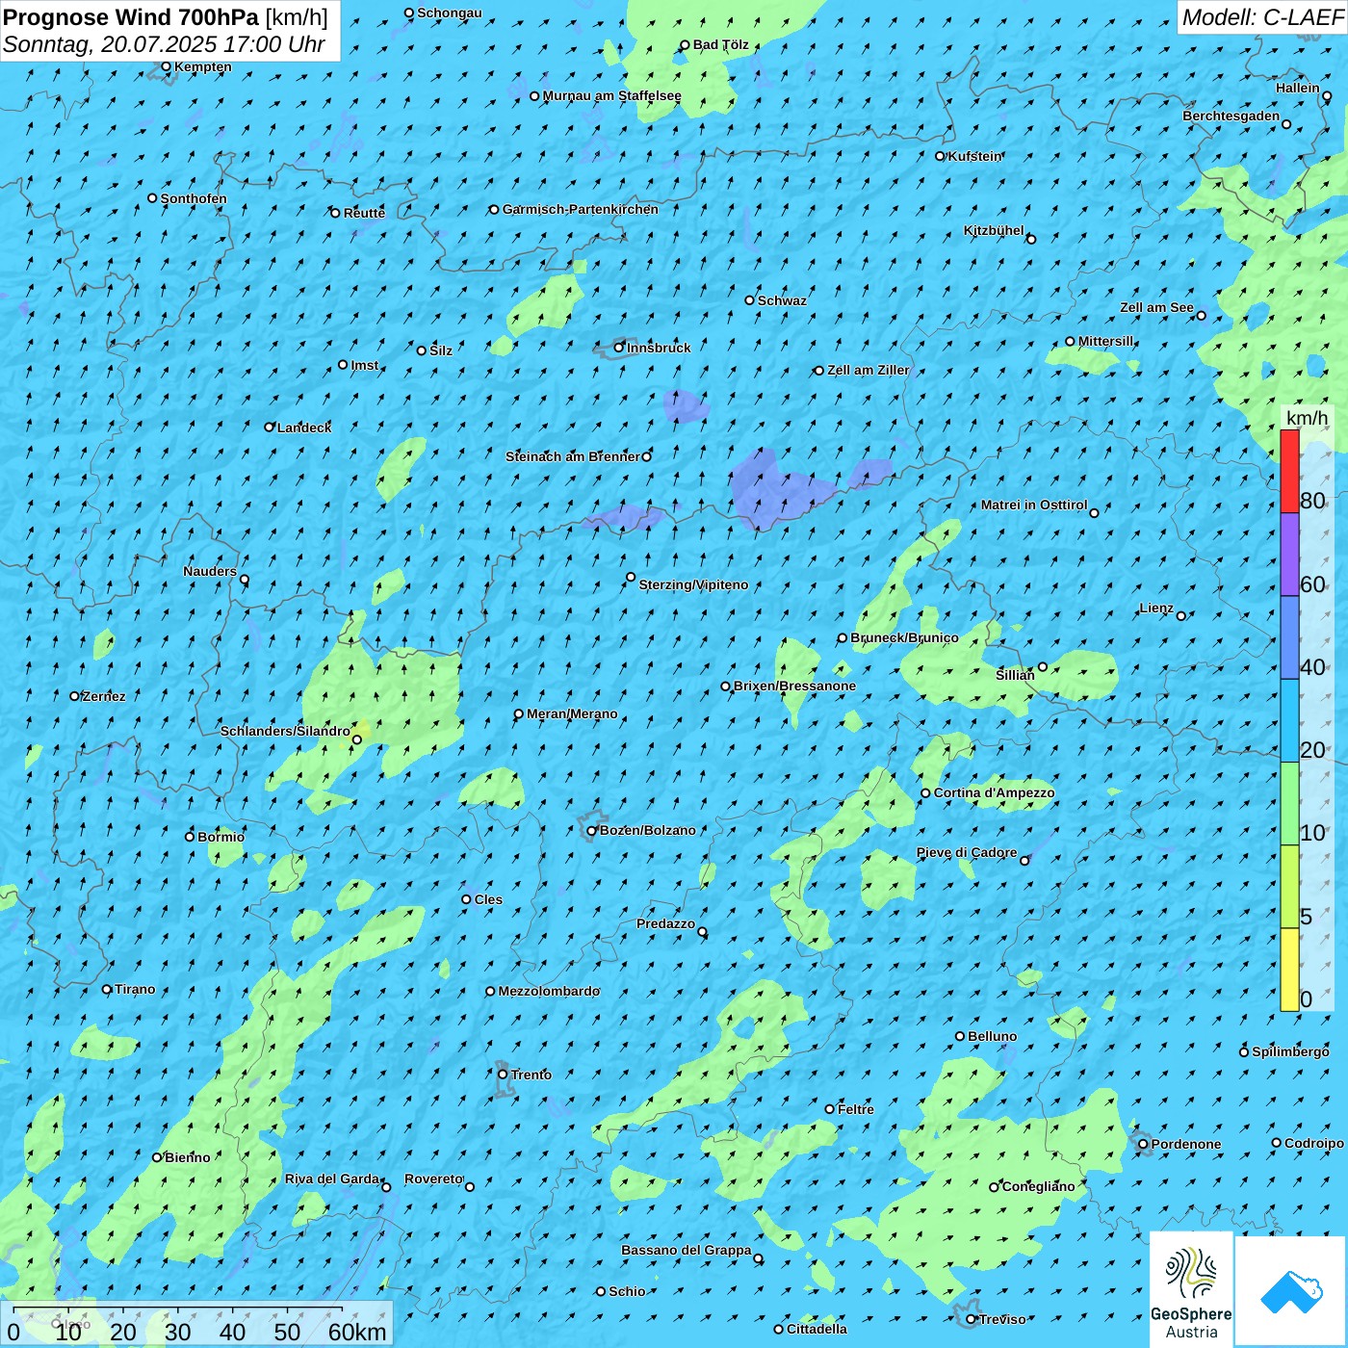Click the 'Codroipo' label
The image size is (1348, 1348).
pyautogui.click(x=1314, y=1143)
